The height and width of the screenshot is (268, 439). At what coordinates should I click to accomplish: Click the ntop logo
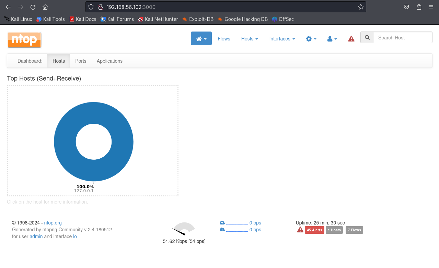click(x=24, y=40)
